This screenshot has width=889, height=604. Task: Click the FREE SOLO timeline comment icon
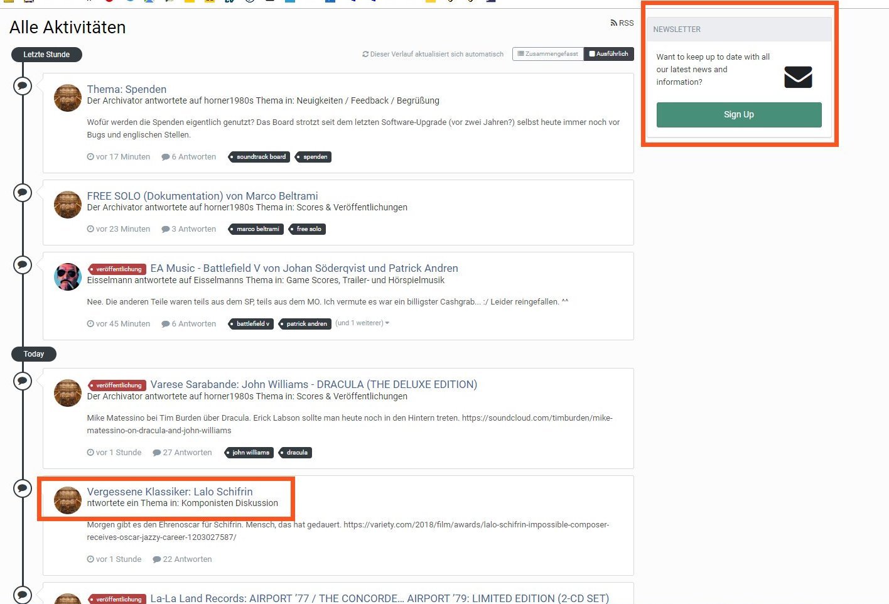[x=23, y=192]
